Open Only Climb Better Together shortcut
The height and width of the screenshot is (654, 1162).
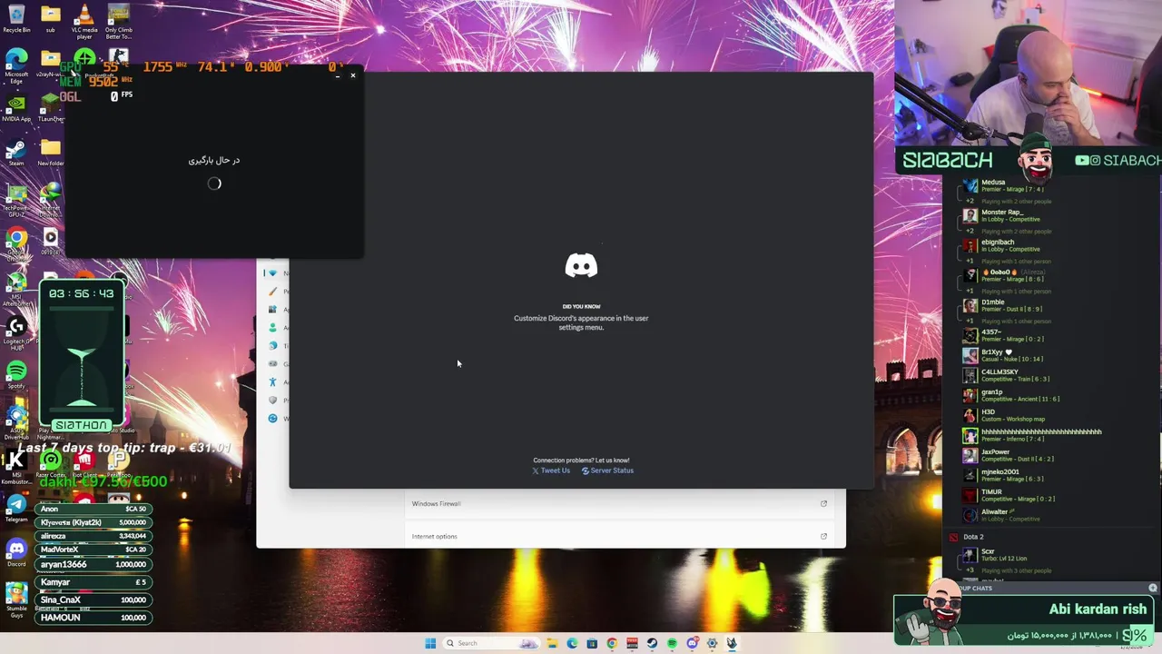118,20
